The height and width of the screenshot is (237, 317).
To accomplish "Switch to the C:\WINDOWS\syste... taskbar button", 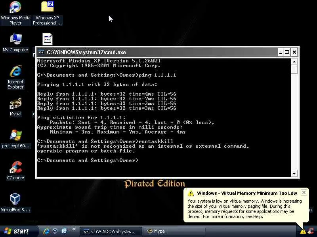I will coord(111,231).
